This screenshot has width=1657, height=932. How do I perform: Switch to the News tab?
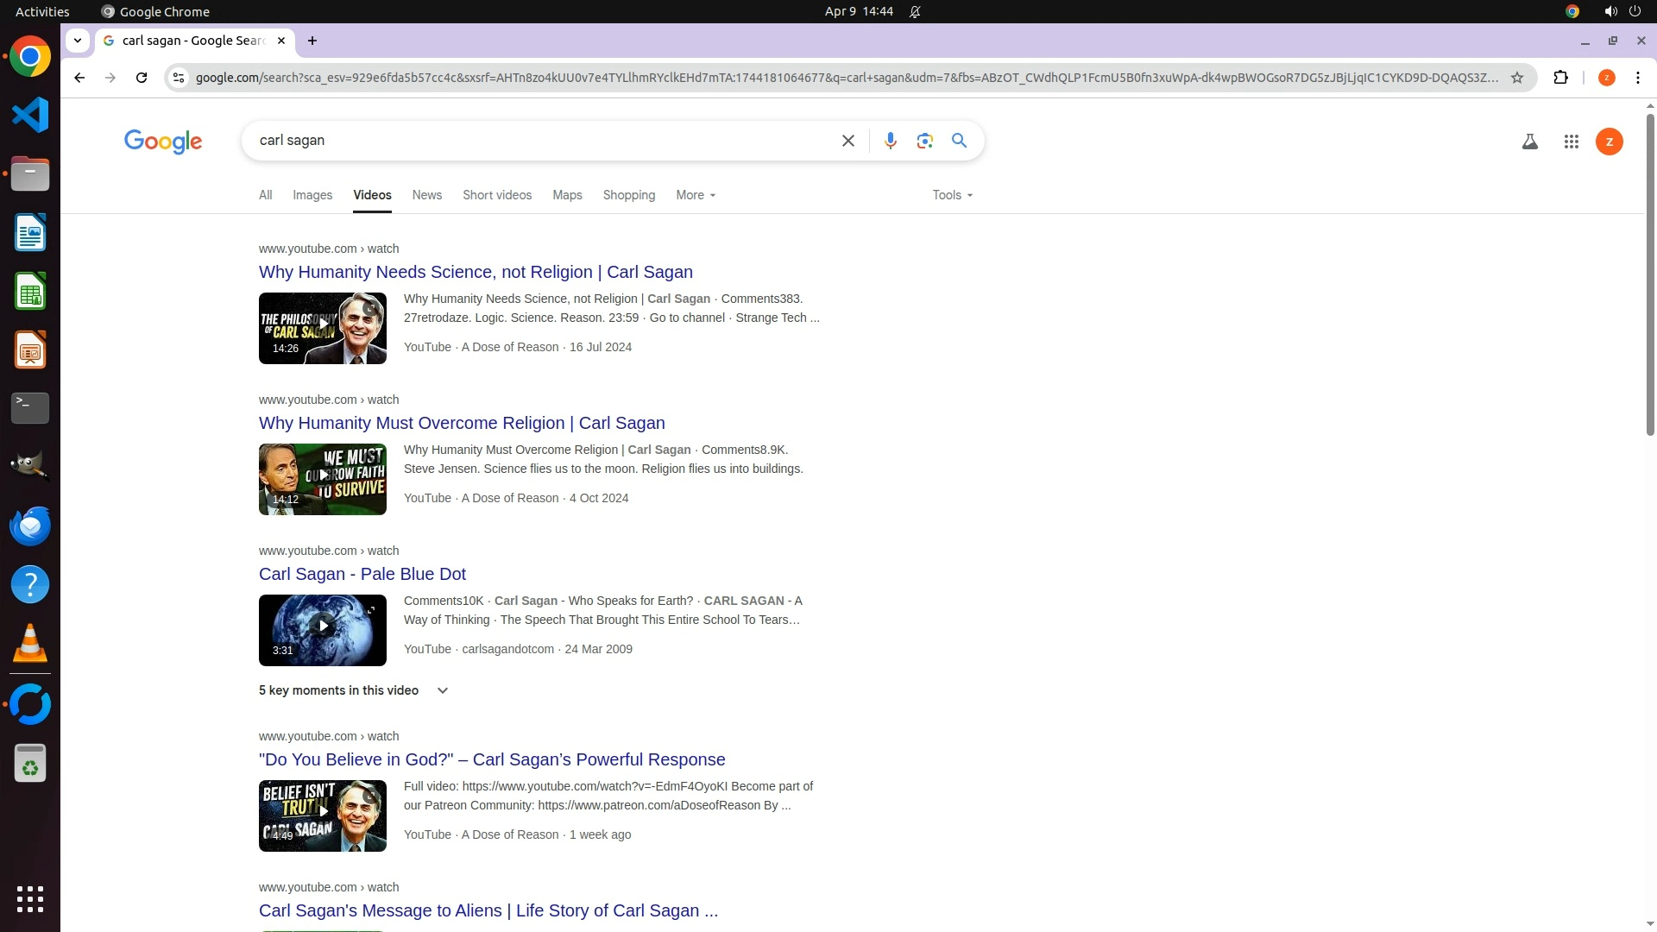click(x=426, y=195)
